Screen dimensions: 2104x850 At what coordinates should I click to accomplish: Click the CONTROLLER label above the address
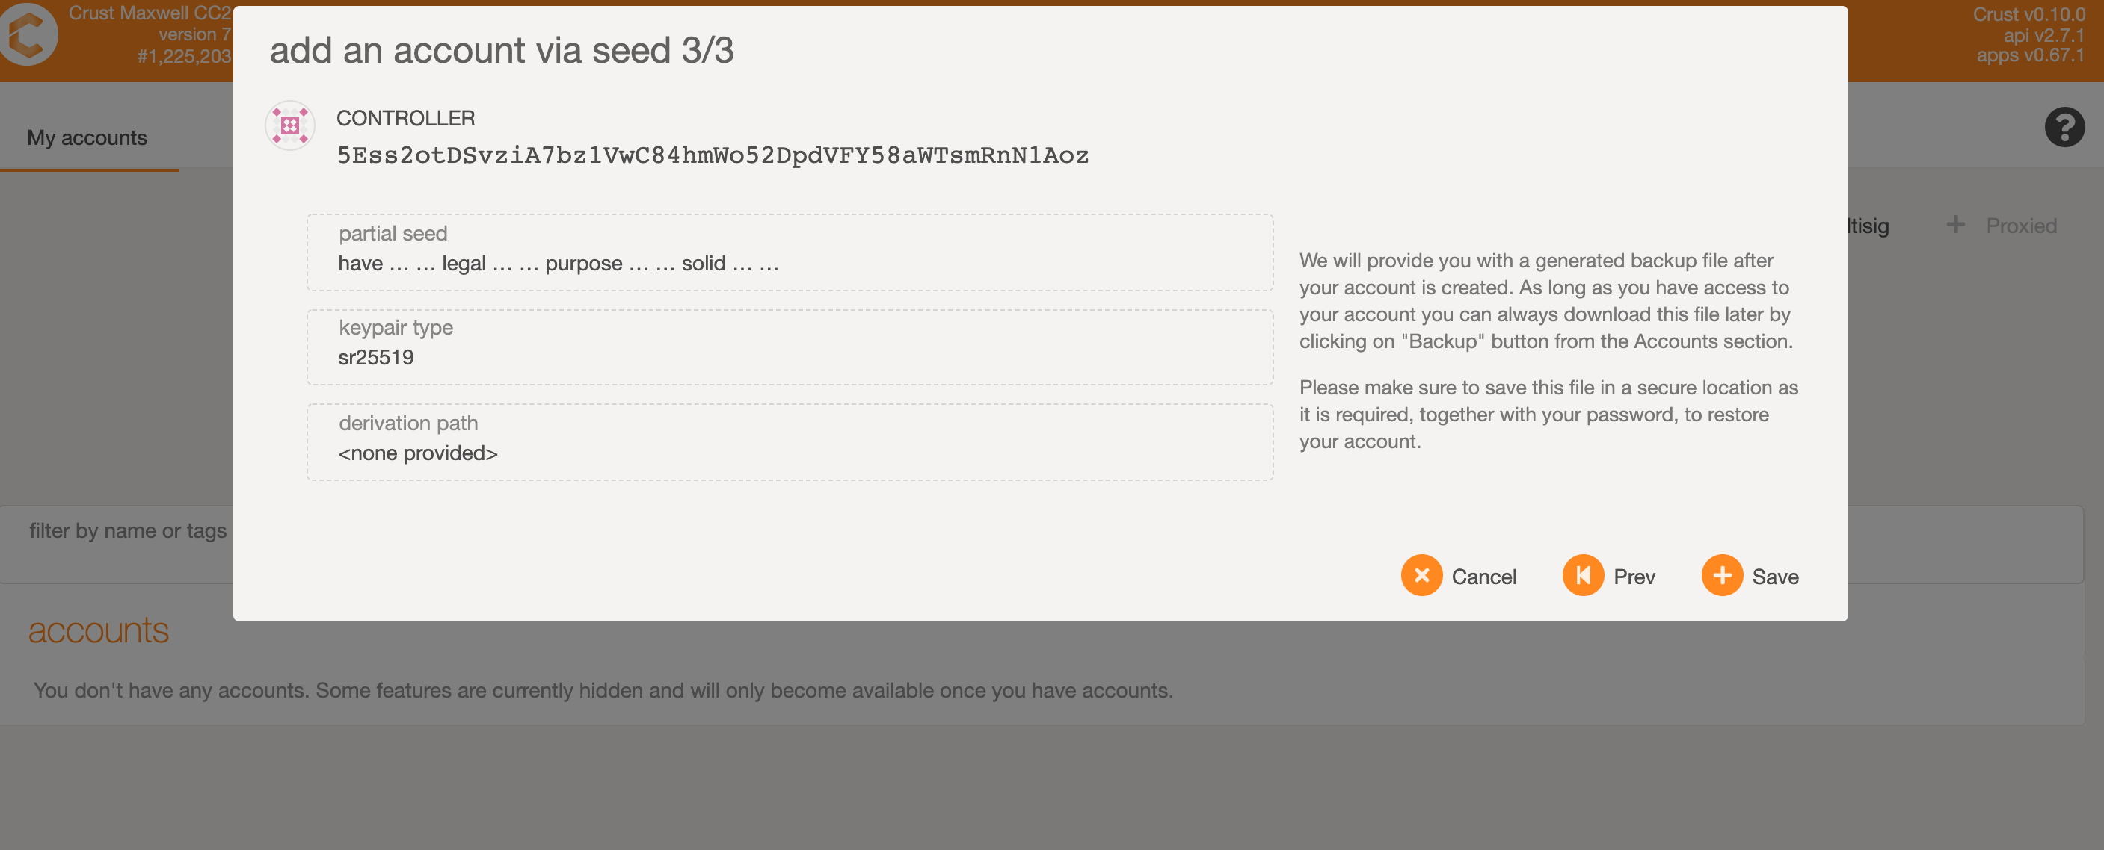[x=405, y=118]
